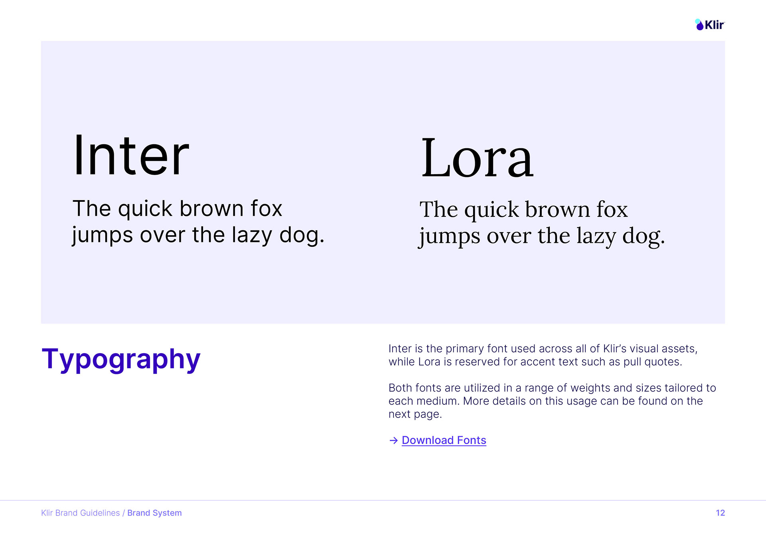The height and width of the screenshot is (541, 766).
Task: Click 'jumps over the lazy dog.' in Lora
Action: coord(542,236)
